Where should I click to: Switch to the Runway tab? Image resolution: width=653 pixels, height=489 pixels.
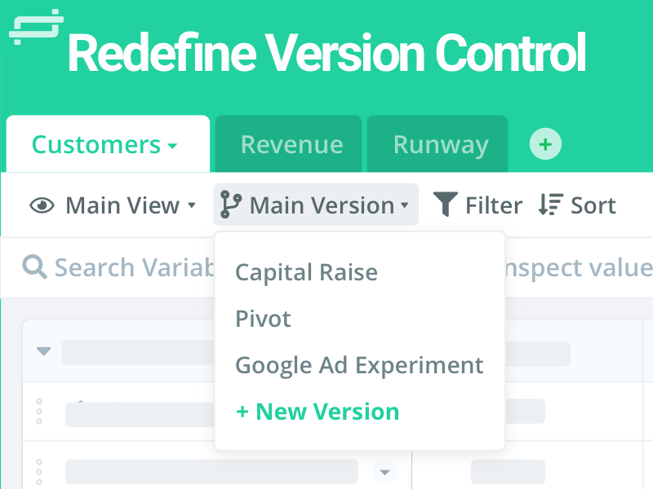click(x=440, y=145)
